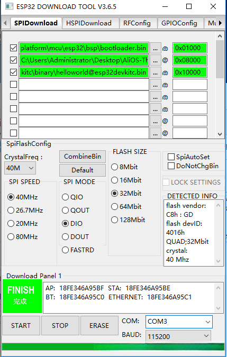The width and height of the screenshot is (227, 357).
Task: Browse file for the AliOS-Things path row
Action: point(155,60)
